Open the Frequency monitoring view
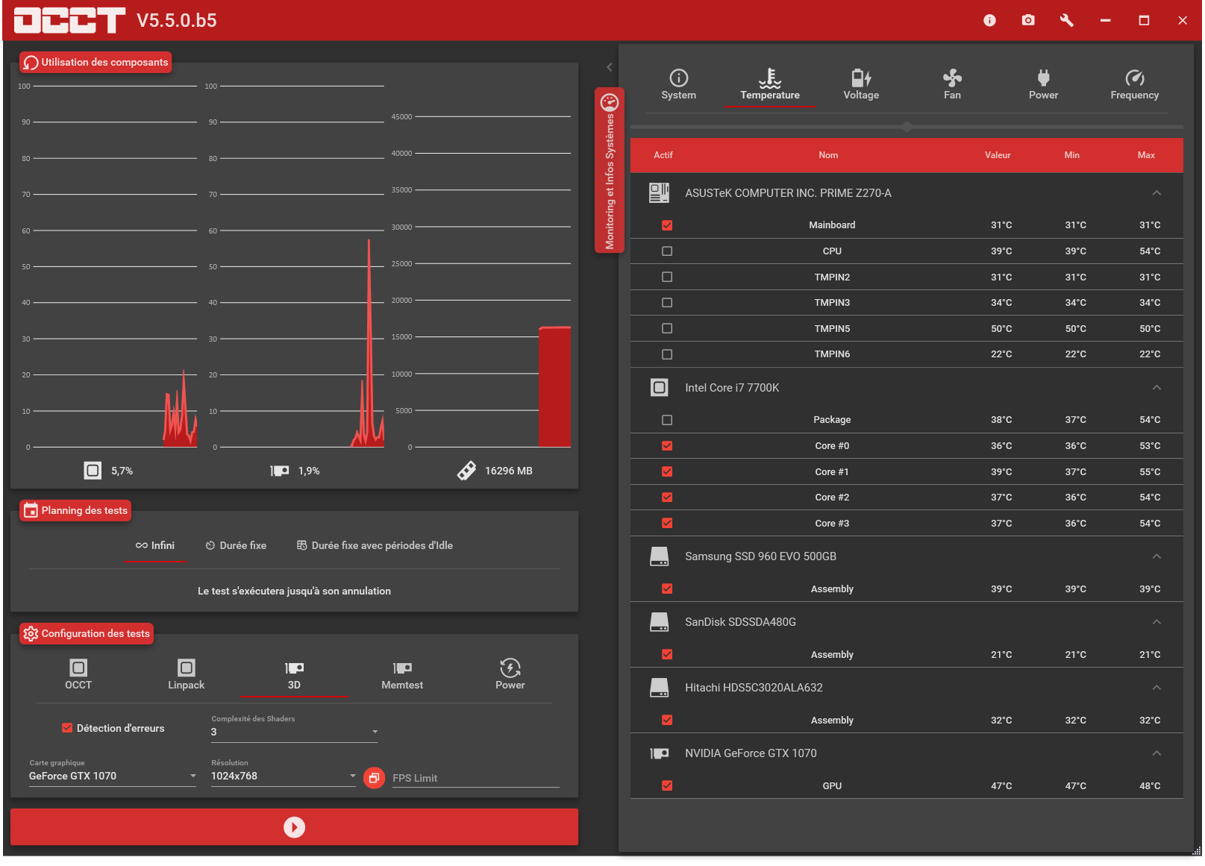This screenshot has height=866, width=1205. point(1134,84)
